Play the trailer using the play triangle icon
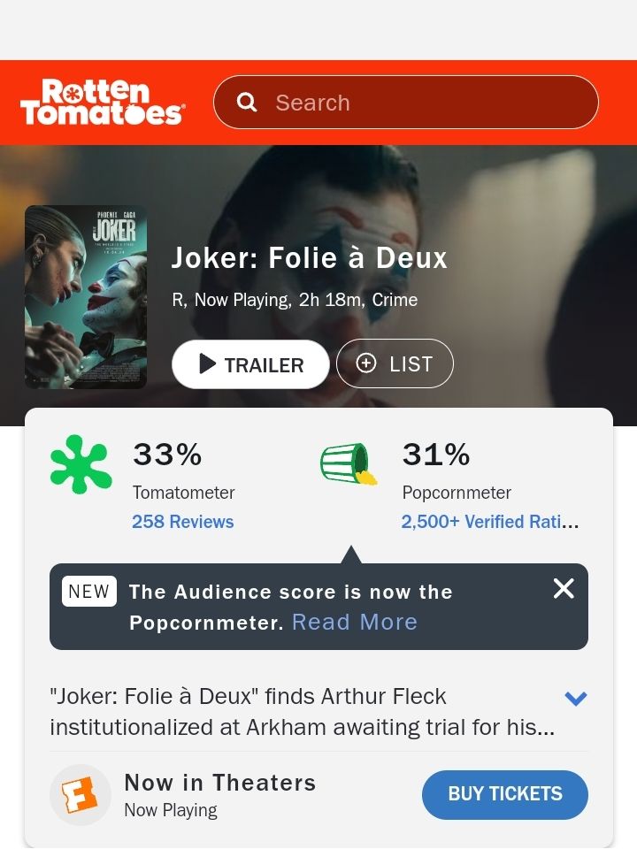Screen dimensions: 637x849 click(x=207, y=363)
